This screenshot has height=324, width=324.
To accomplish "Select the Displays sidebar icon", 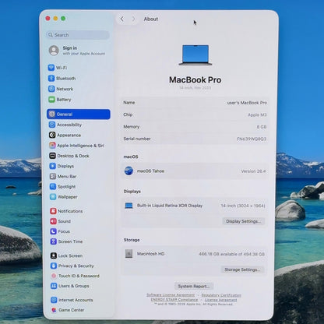I will [x=52, y=166].
